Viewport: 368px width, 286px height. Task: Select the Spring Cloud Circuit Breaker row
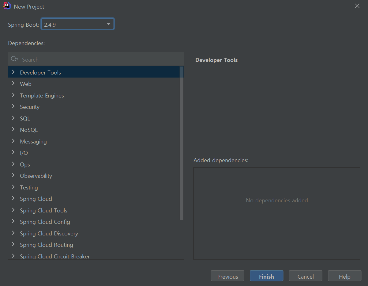tap(94, 255)
